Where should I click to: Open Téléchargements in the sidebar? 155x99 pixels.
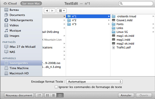click(21, 20)
